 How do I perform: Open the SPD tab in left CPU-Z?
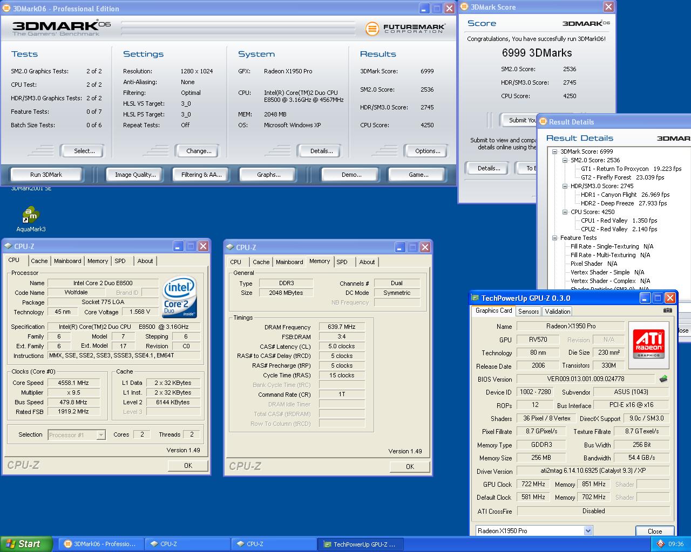pyautogui.click(x=120, y=261)
